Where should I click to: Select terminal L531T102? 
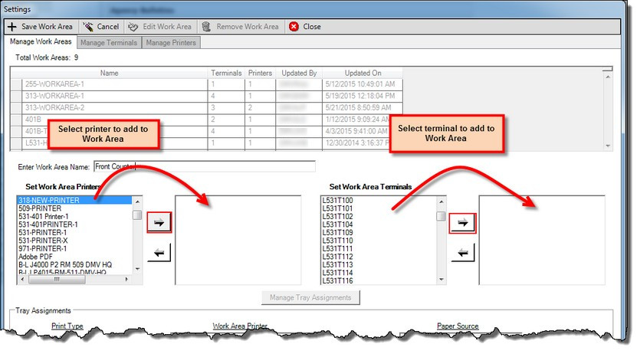pos(337,216)
